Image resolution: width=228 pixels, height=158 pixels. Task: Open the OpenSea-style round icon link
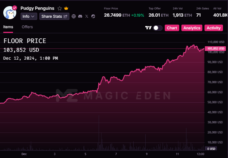coord(93,16)
